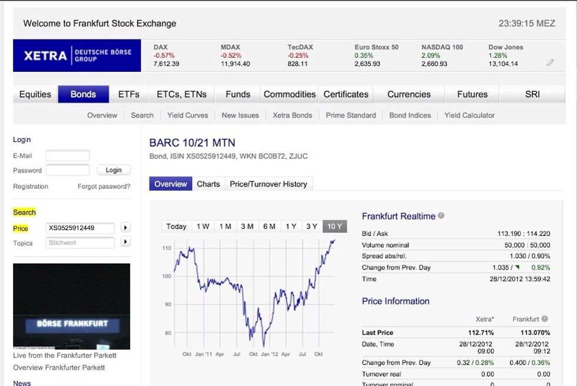
Task: Click the pencil edit icon beside the index ticker
Action: pos(551,61)
